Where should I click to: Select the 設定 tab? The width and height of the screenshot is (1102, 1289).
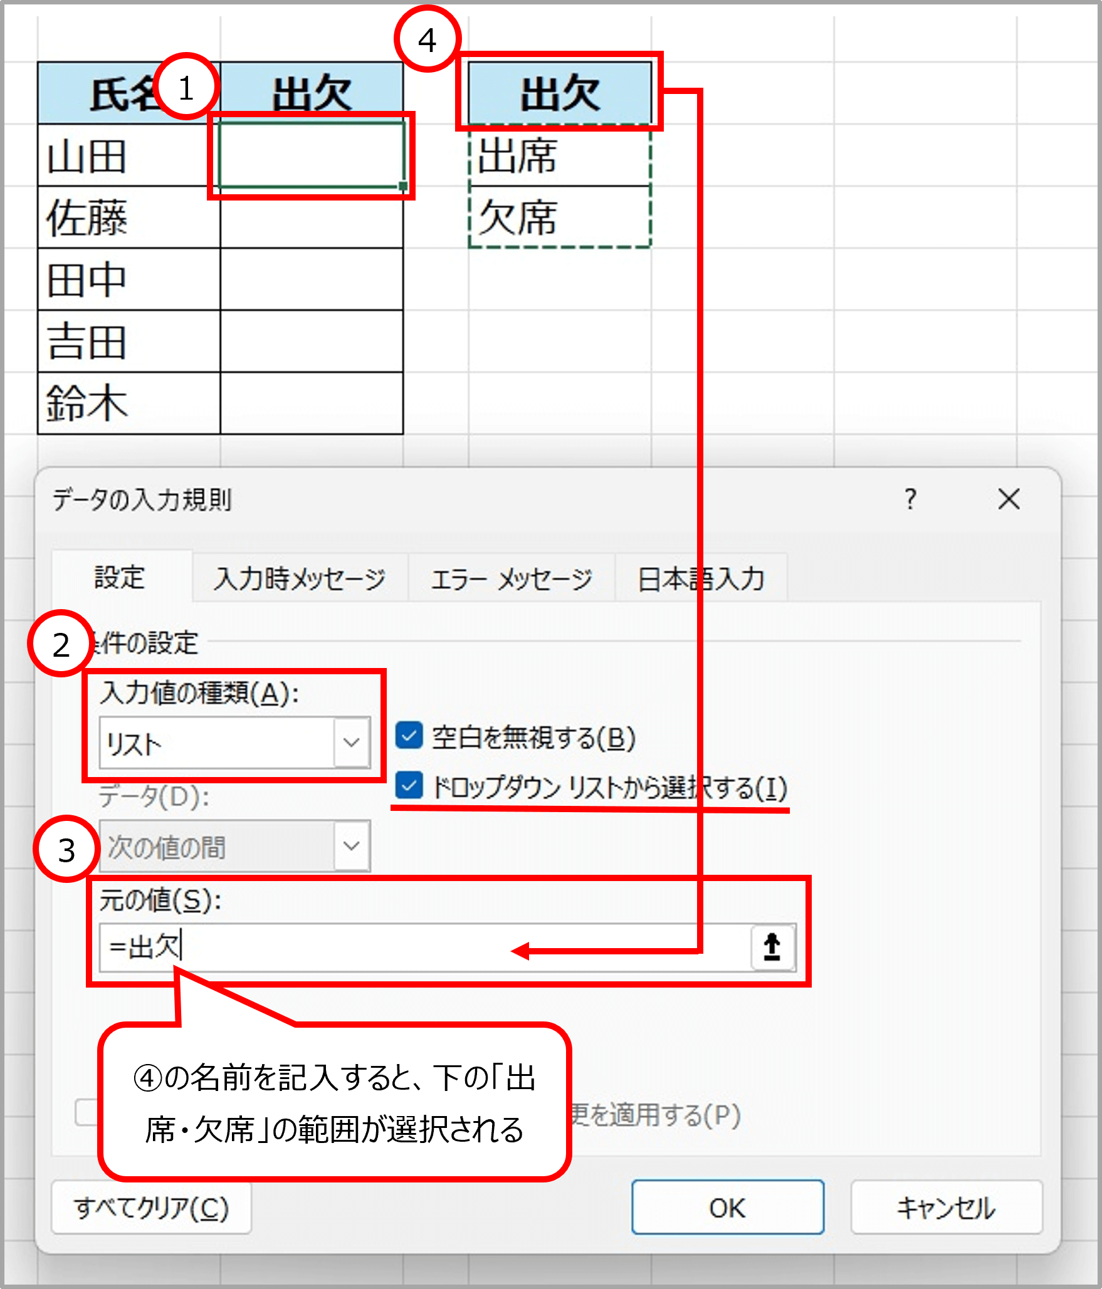(120, 577)
